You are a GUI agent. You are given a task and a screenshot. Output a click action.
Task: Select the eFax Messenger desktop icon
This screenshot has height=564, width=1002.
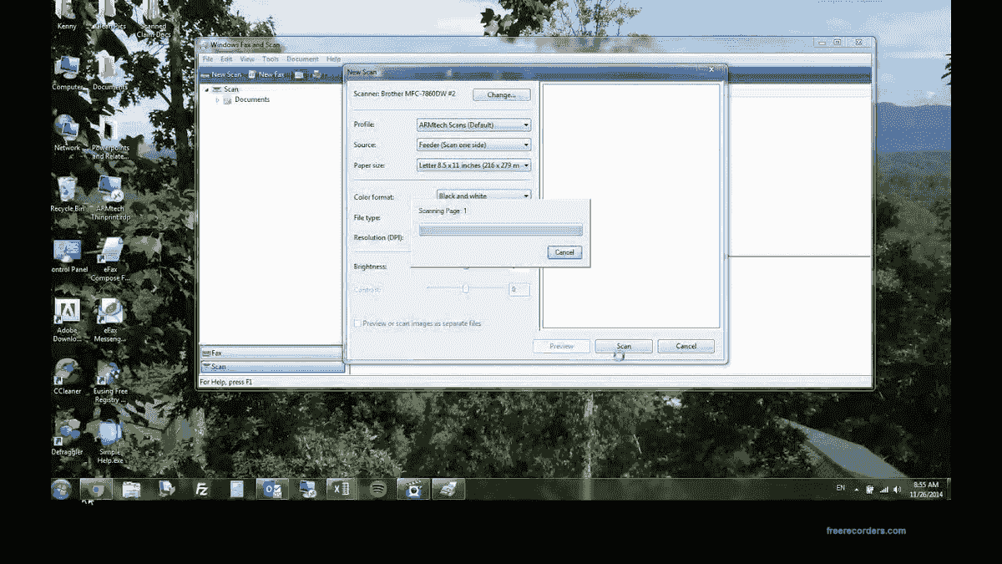(109, 320)
